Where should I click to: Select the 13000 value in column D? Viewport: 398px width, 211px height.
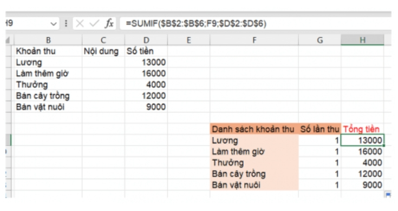point(146,62)
